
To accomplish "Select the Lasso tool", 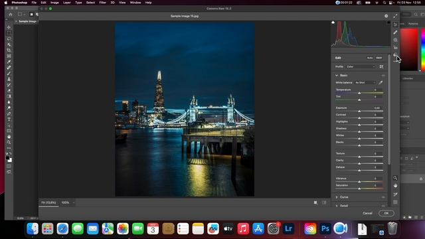I will pyautogui.click(x=9, y=39).
